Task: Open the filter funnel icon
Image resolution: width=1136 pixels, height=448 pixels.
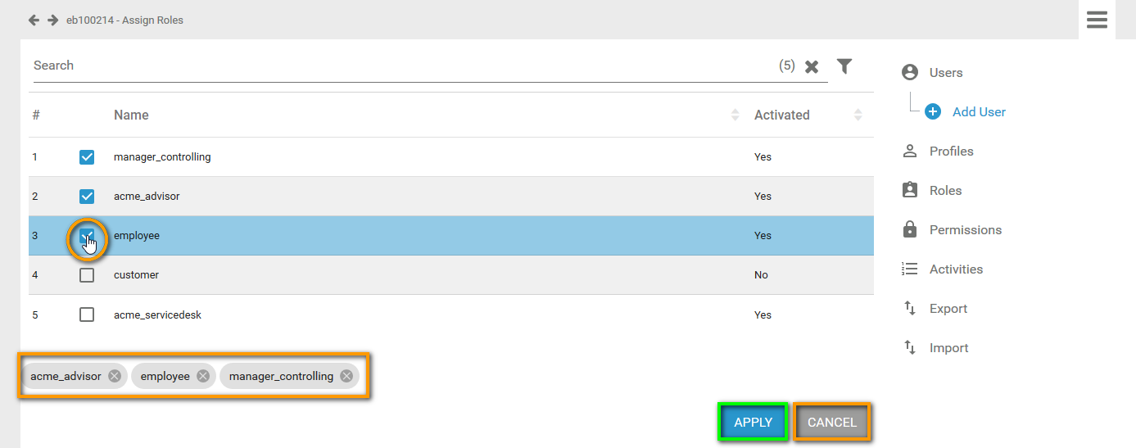Action: (x=844, y=66)
